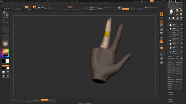
Task: Toggle eye icon of third subtool row
Action: [182, 32]
